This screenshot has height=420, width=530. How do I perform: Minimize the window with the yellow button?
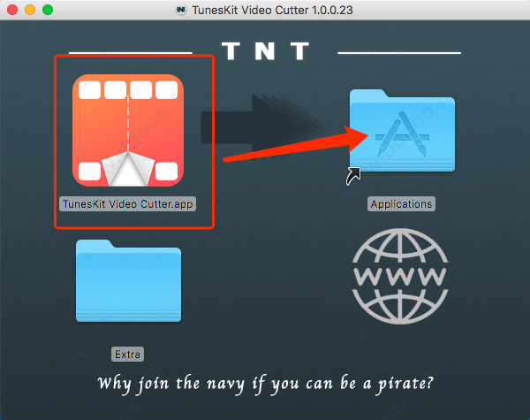coord(30,10)
